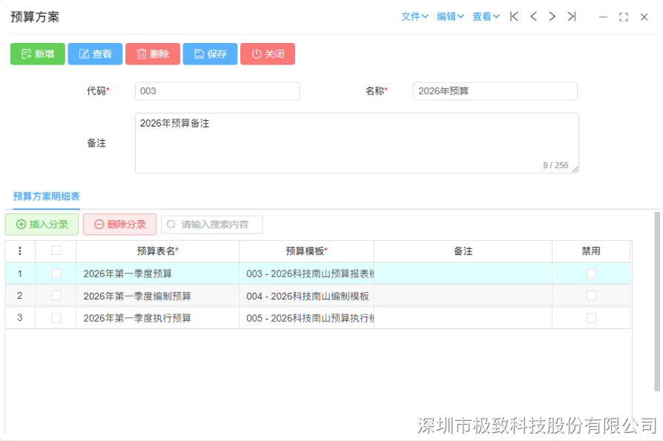Viewport: 663px width, 441px height.
Task: Click the 禁用 column header
Action: click(x=591, y=251)
